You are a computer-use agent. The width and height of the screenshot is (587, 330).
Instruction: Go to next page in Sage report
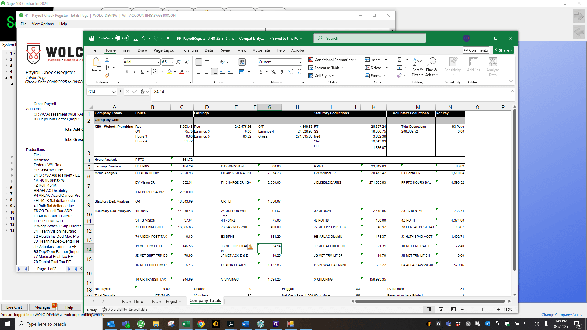click(69, 269)
